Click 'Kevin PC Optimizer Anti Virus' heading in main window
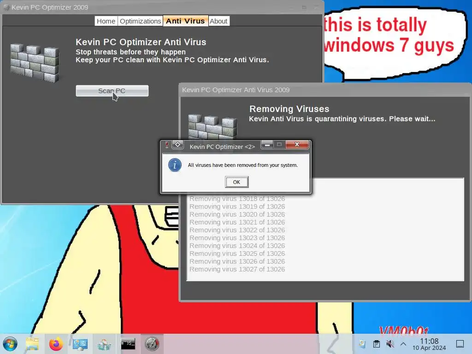Screen dimensions: 472x354 point(141,42)
